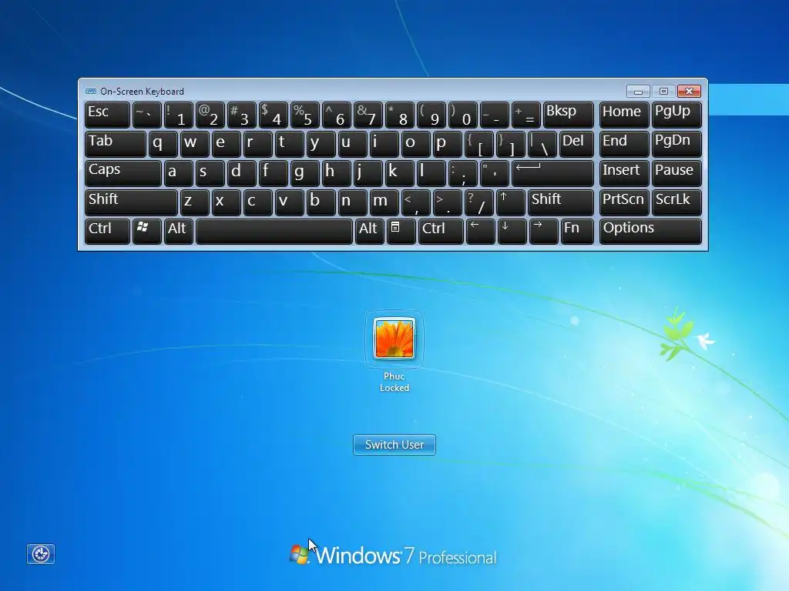Click the space bar key
This screenshot has width=789, height=591.
tap(274, 231)
